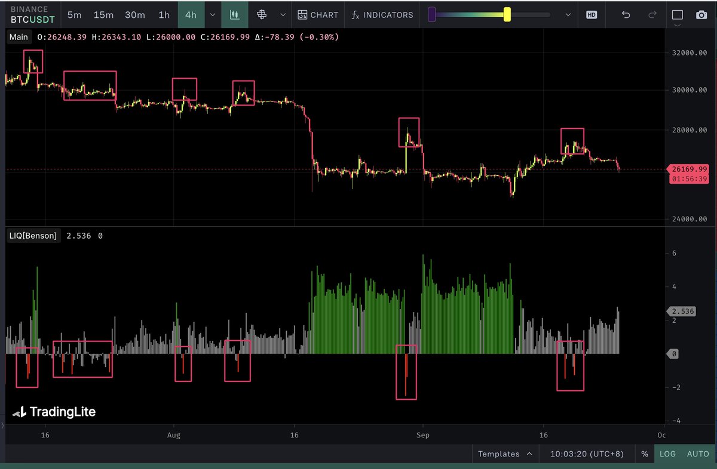Open the INDICATORS menu
The image size is (717, 469).
coord(382,15)
